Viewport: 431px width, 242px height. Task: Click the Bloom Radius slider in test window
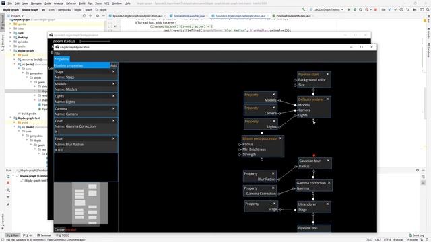point(95,42)
